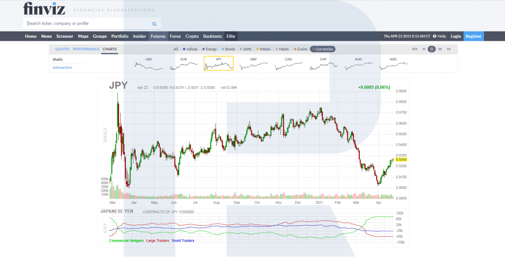Select the GBP chart thumbnail

tap(253, 63)
